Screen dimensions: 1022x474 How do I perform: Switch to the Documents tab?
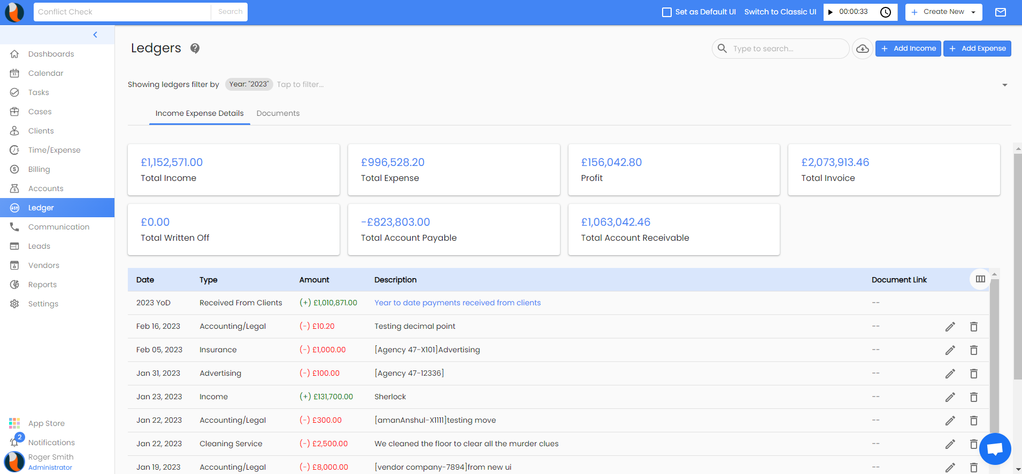(278, 113)
